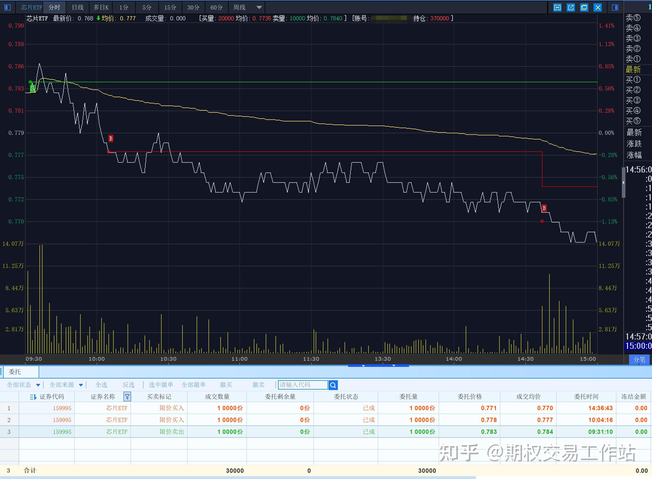Click the green S sell marker near 09:31

click(33, 88)
